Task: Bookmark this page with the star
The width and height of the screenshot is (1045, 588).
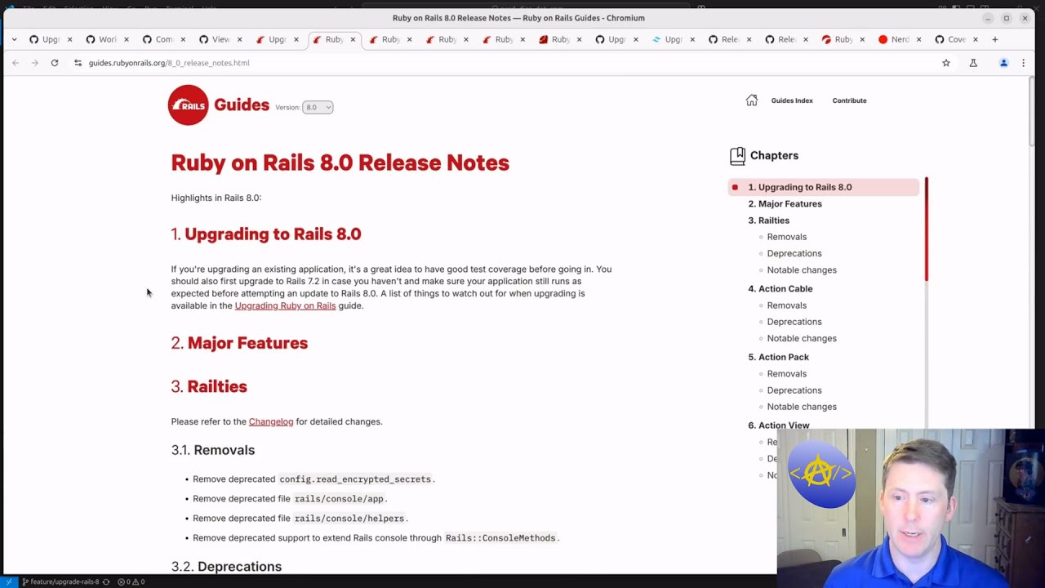Action: coord(946,63)
